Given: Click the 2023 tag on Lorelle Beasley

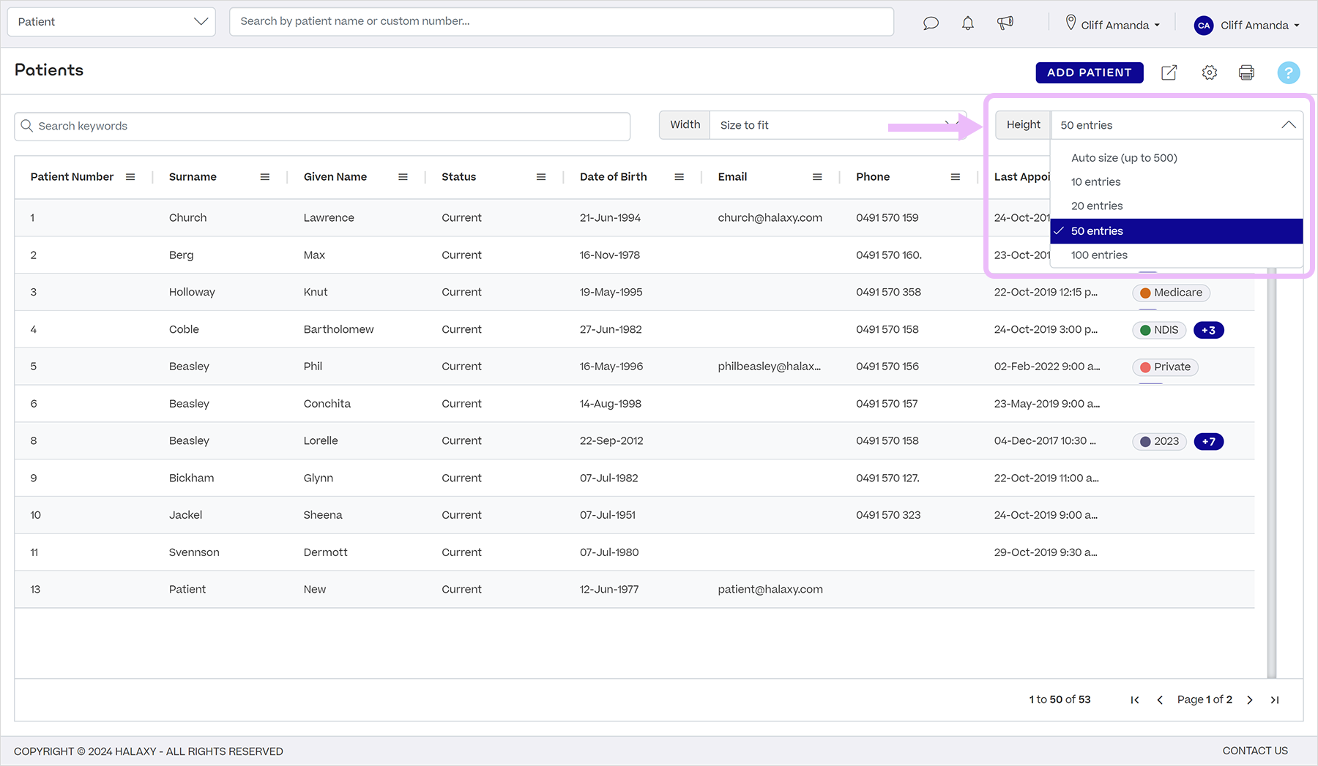Looking at the screenshot, I should coord(1159,441).
